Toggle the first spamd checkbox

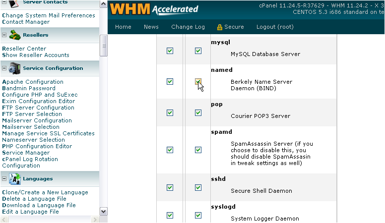point(170,150)
